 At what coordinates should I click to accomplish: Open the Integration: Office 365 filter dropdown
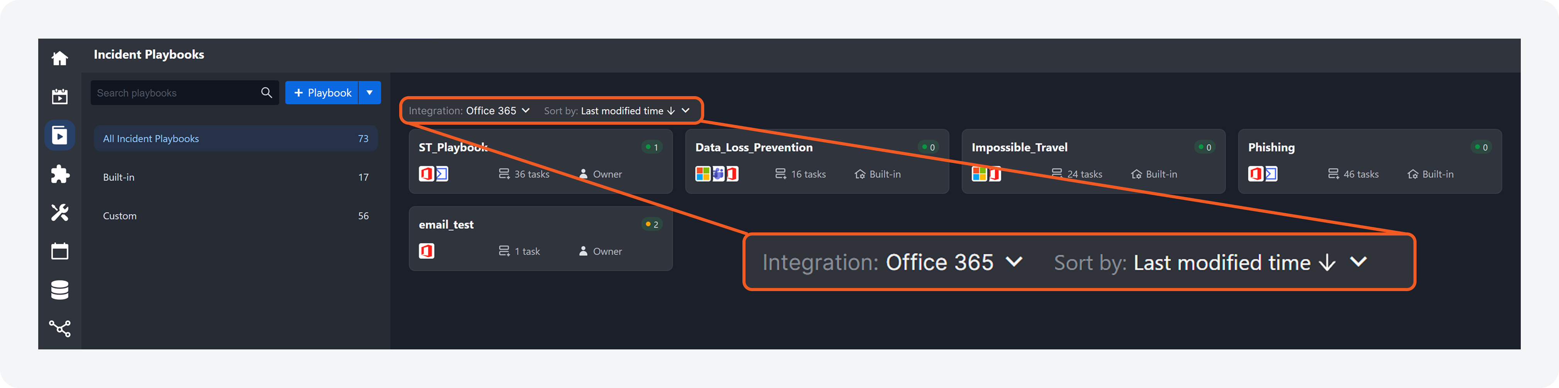pyautogui.click(x=469, y=111)
